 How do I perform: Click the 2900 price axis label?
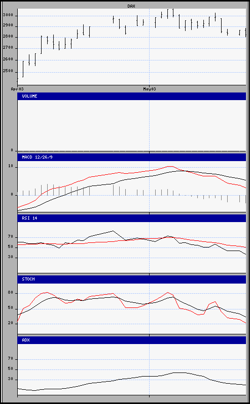[8, 26]
